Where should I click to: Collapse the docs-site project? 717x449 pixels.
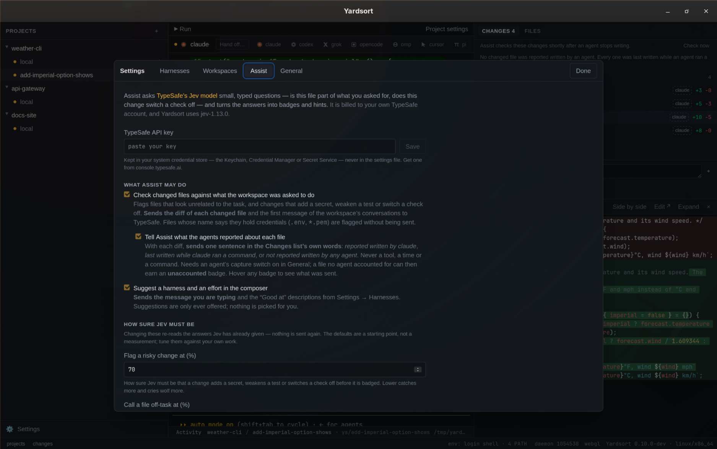click(x=7, y=114)
